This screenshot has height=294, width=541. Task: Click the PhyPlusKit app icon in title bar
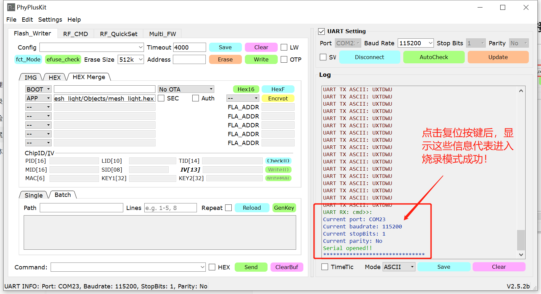click(x=11, y=7)
